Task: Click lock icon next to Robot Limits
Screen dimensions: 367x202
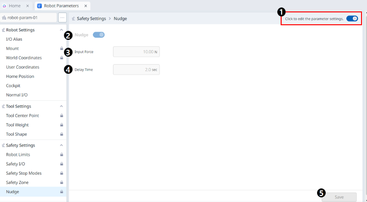Action: [x=61, y=155]
